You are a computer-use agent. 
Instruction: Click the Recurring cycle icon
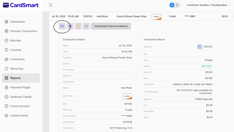pyautogui.click(x=6, y=69)
